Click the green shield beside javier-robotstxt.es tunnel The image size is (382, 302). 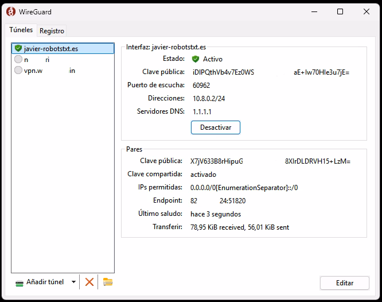[18, 48]
